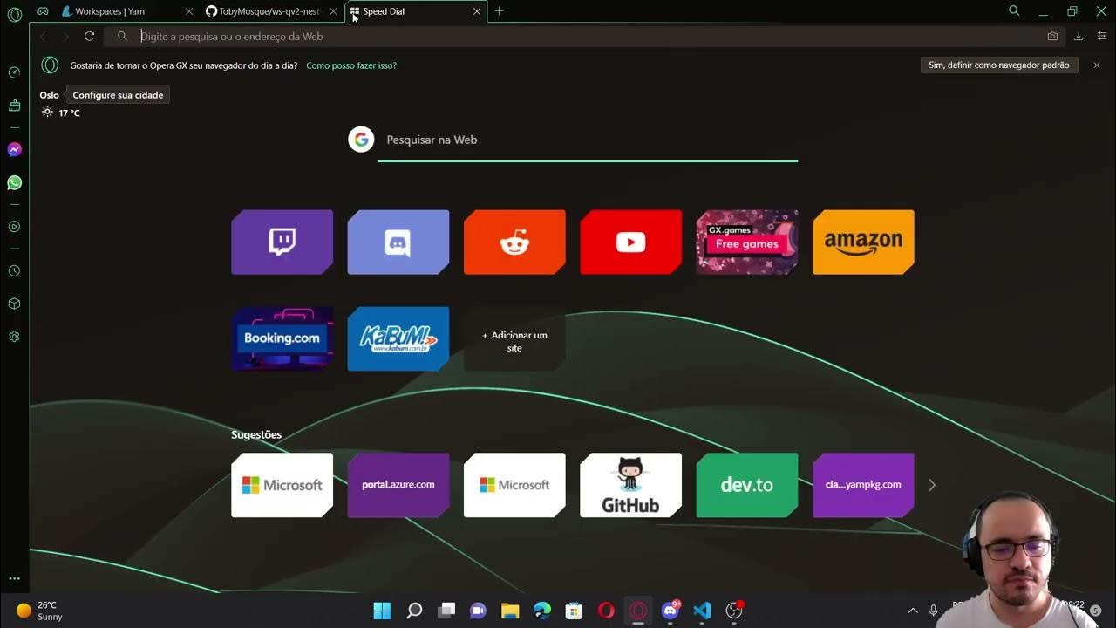This screenshot has width=1116, height=628.
Task: Click the Google logo in search box
Action: point(361,140)
